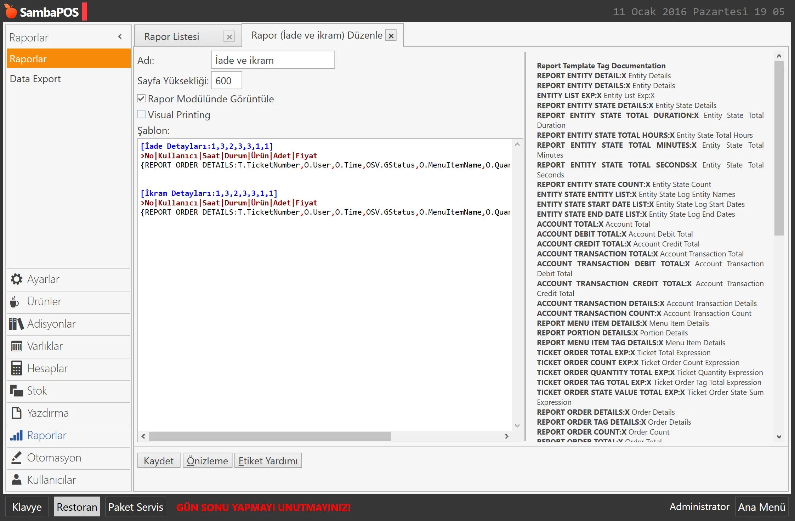Click the Kaydet button

pos(159,460)
